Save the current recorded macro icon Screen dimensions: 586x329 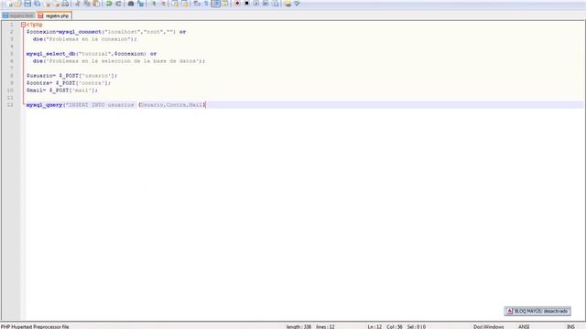click(x=276, y=4)
